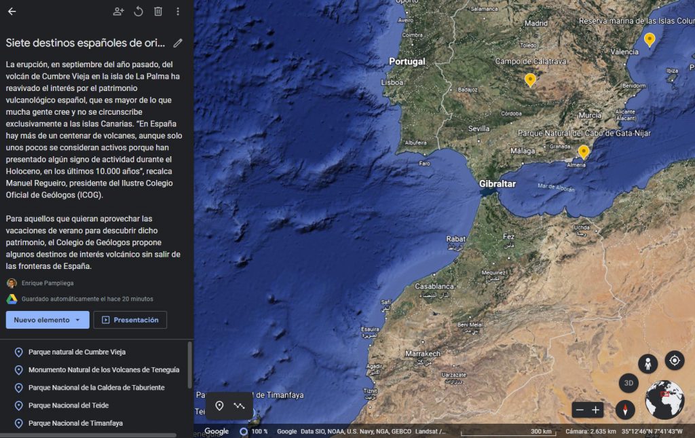Go back with the left arrow icon
695x438 pixels.
(x=12, y=12)
